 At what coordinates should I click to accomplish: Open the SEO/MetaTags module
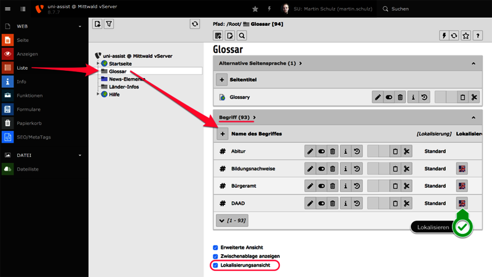click(x=34, y=137)
